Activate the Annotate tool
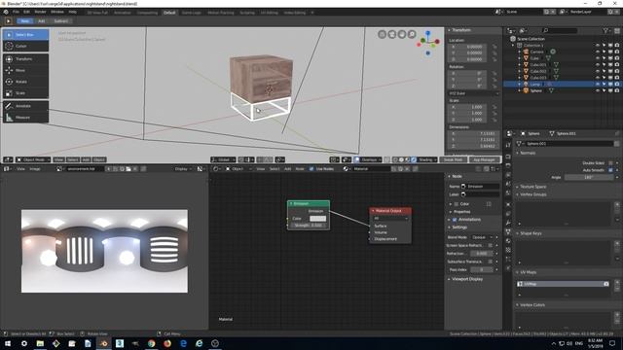Viewport: 623px width, 350px height. [26, 106]
